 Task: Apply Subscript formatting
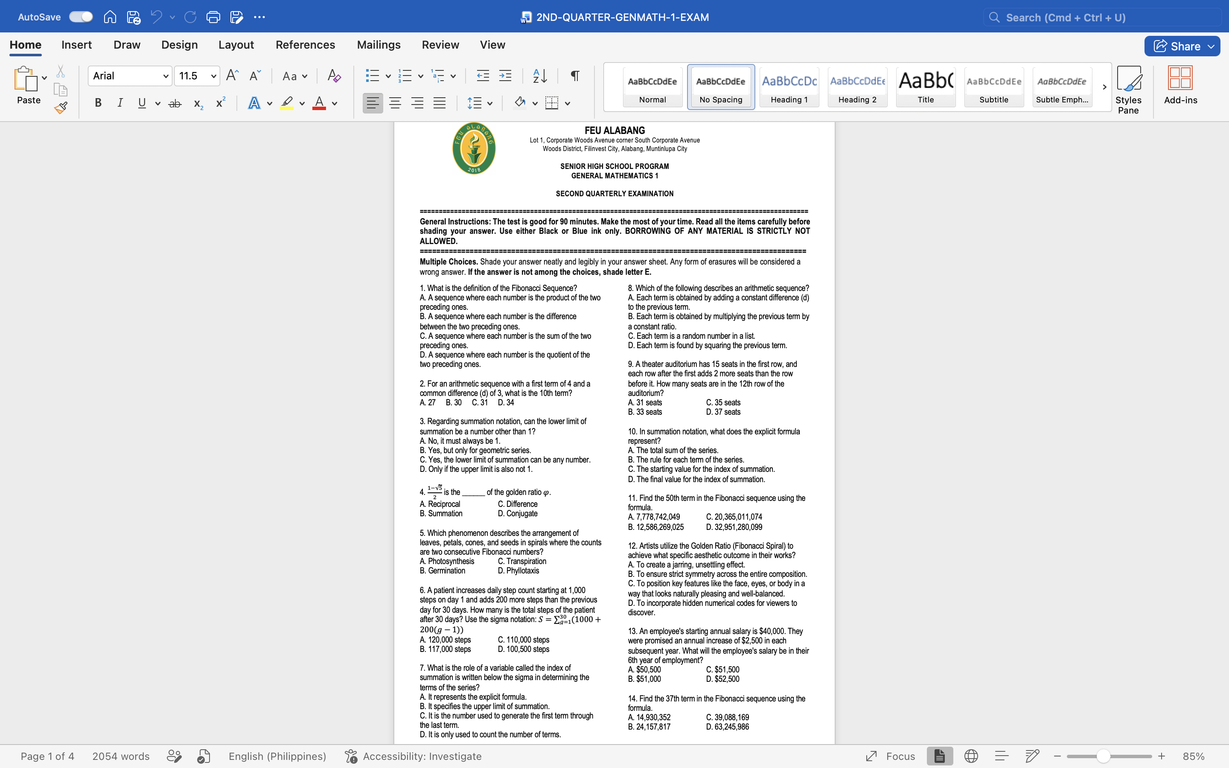198,104
